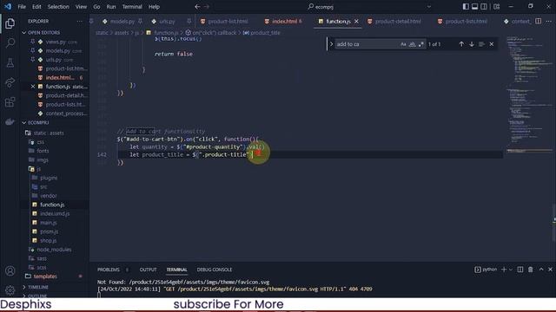Open index.umd.js in file tree

coord(55,214)
